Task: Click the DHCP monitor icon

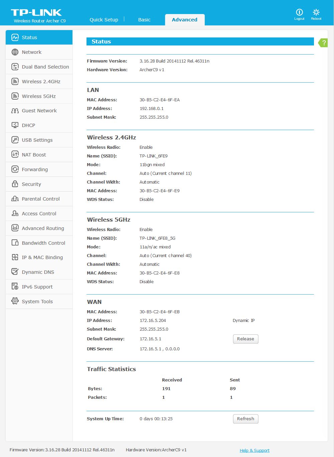Action: click(x=15, y=125)
